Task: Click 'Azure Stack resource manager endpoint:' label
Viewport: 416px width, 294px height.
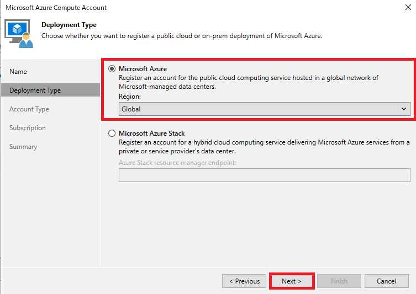Action: [177, 163]
